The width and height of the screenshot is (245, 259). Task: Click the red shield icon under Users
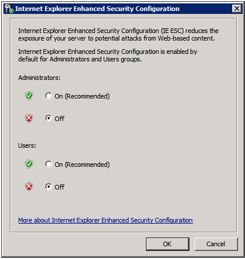click(29, 187)
